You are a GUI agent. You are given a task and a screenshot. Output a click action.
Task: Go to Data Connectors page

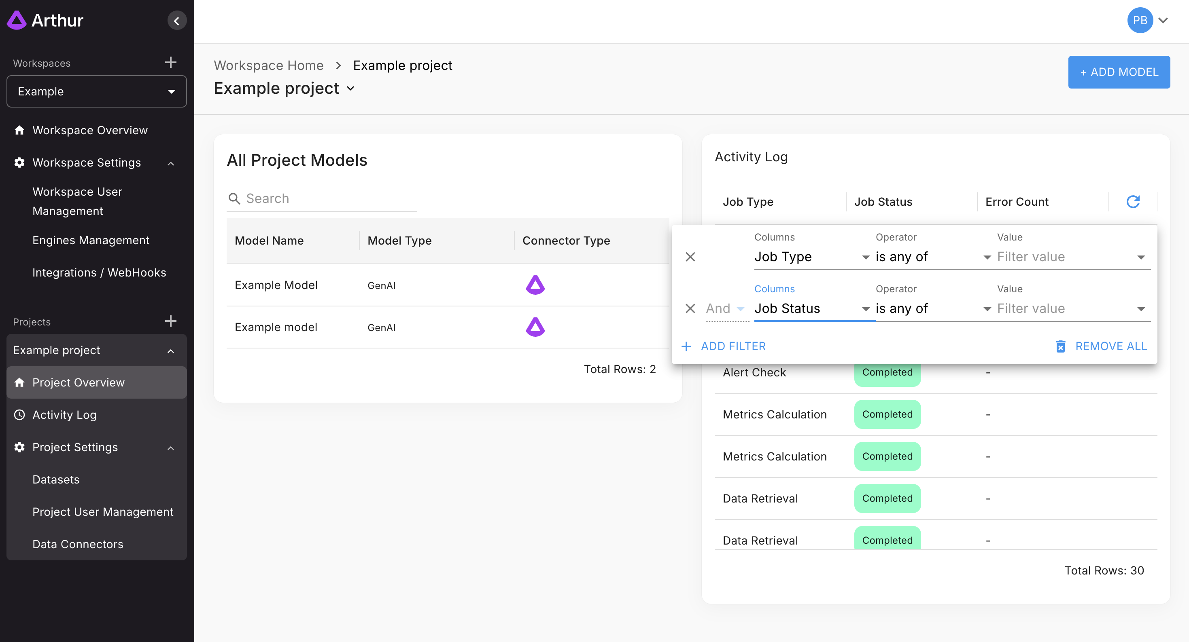coord(78,544)
